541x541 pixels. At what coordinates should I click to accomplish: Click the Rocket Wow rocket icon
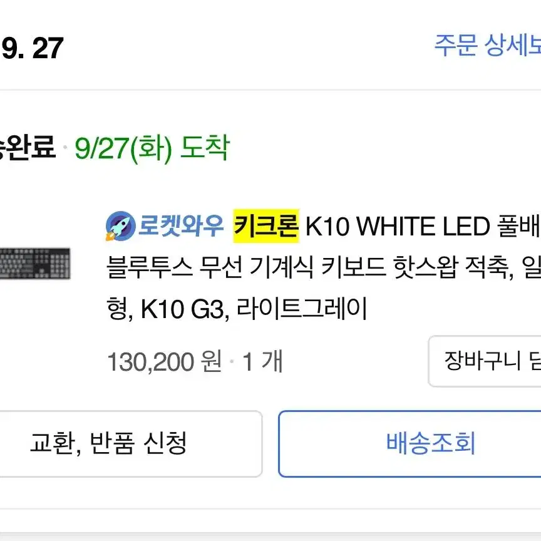click(120, 226)
